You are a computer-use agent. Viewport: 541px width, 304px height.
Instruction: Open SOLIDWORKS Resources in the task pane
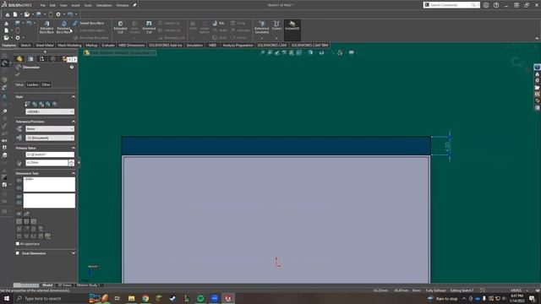[x=538, y=74]
